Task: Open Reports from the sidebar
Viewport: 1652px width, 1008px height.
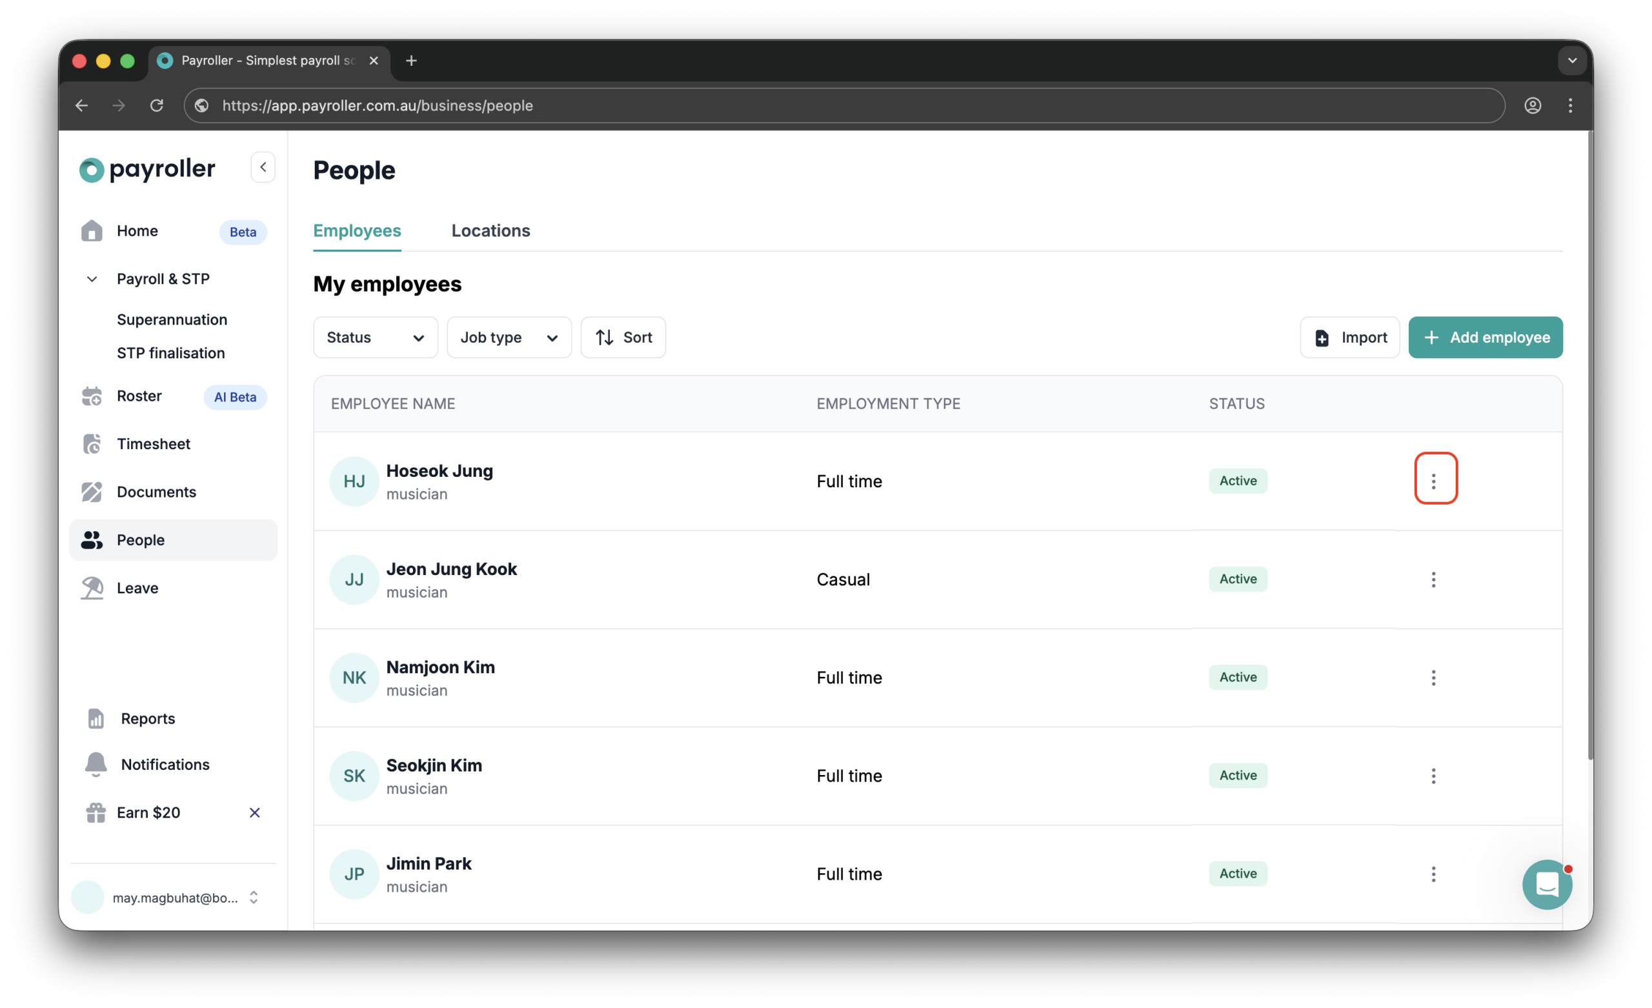Action: [x=147, y=718]
